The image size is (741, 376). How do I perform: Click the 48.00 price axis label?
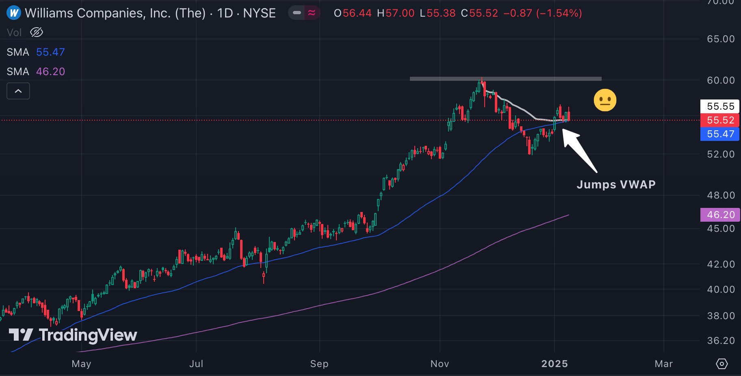pos(721,195)
